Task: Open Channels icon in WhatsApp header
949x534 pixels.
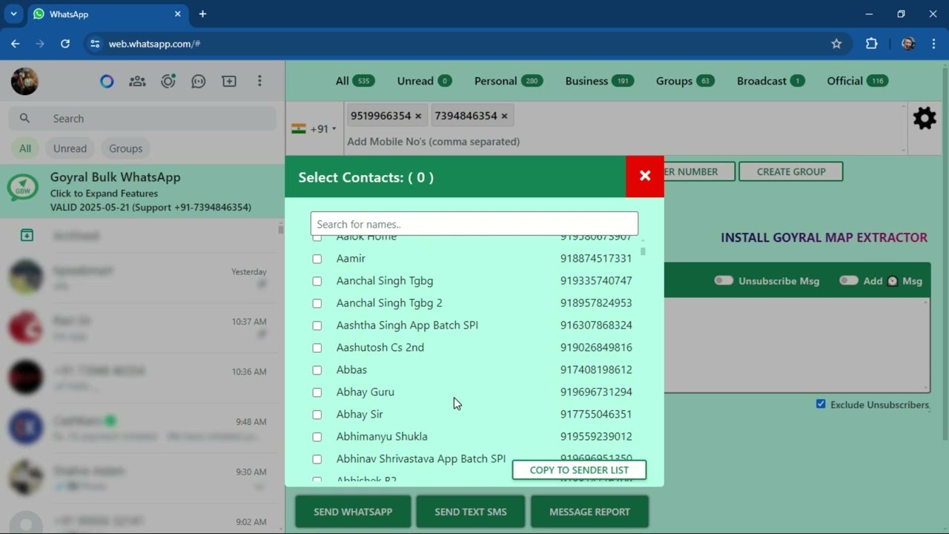Action: [x=199, y=82]
